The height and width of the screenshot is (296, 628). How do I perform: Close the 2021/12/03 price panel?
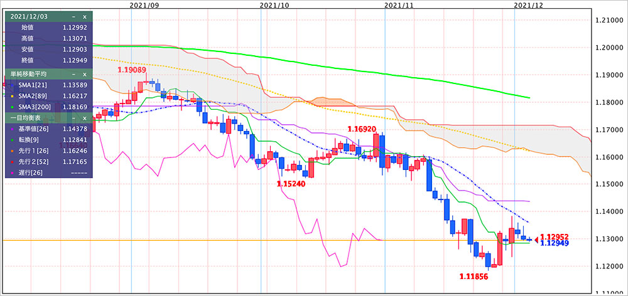click(x=85, y=16)
